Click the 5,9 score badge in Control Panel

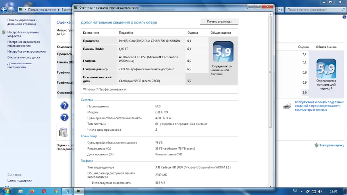point(326,69)
